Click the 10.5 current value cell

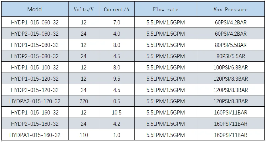click(116, 113)
